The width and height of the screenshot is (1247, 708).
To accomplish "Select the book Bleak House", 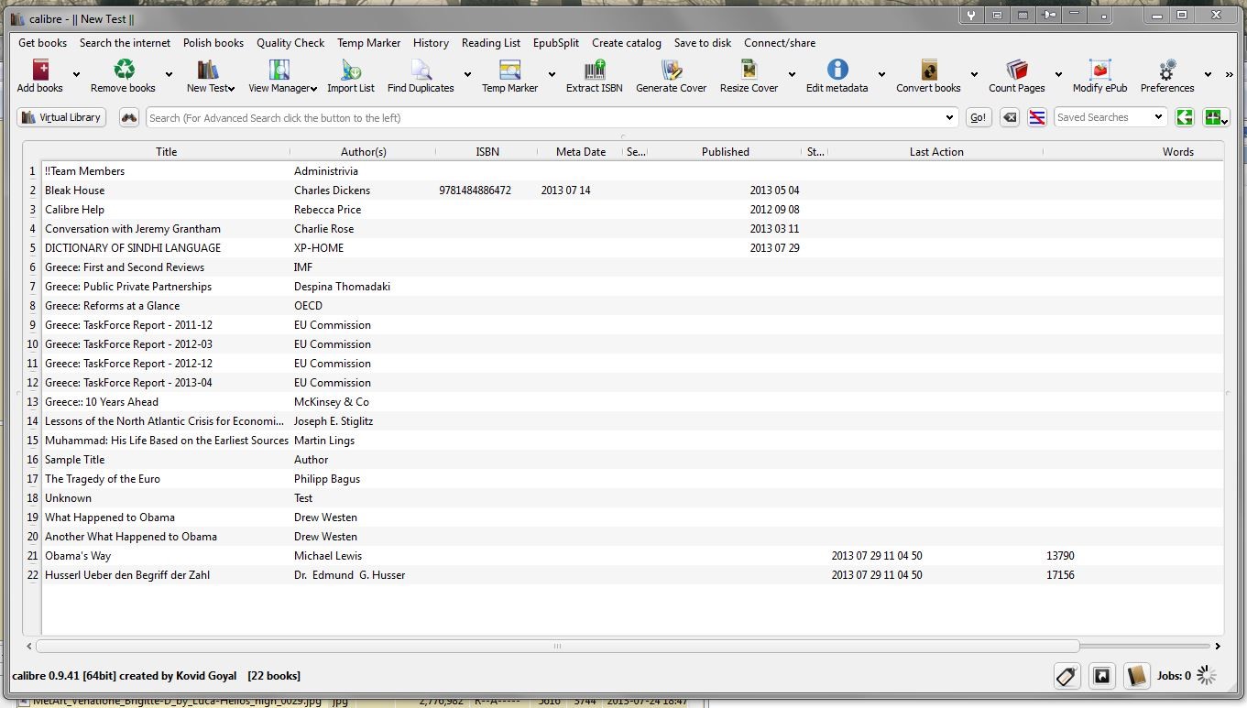I will click(x=74, y=191).
